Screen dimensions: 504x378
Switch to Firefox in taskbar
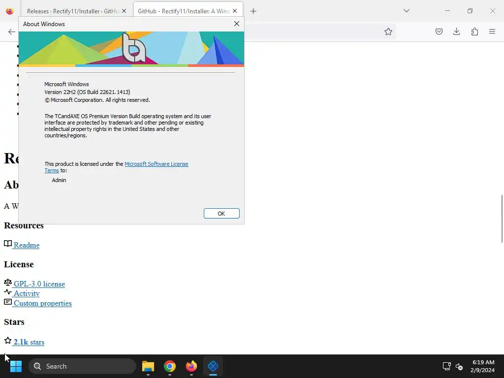tap(191, 366)
